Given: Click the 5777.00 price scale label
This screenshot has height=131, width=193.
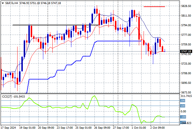Looking at the screenshot, I should [186, 35].
